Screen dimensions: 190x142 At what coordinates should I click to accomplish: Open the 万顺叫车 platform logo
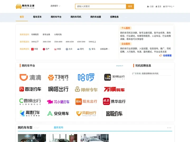114,89
